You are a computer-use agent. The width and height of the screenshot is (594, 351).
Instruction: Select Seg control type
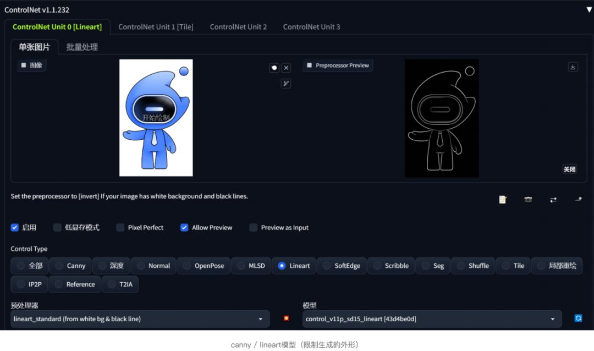click(433, 266)
